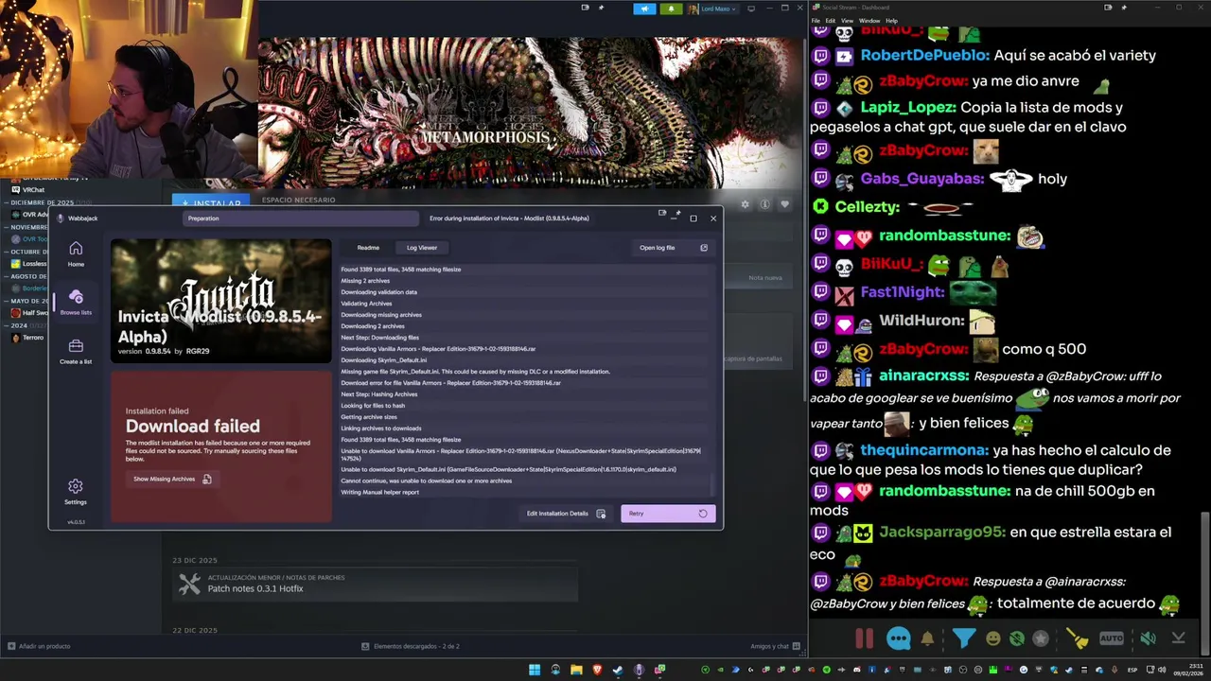1211x681 pixels.
Task: Click gray star icon in Social Stream
Action: click(1041, 638)
